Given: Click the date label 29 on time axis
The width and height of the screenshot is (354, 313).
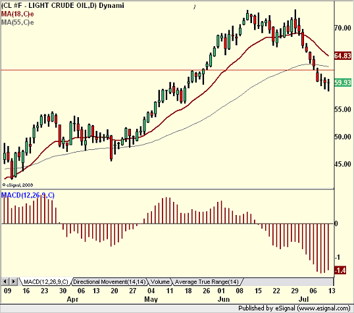Looking at the screenshot, I should pyautogui.click(x=295, y=291).
